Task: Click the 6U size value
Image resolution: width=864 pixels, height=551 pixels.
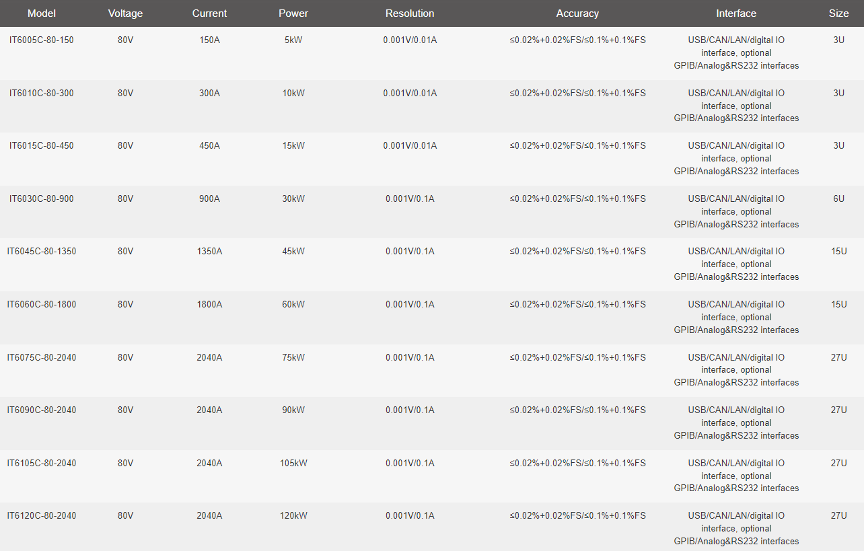Action: 838,199
